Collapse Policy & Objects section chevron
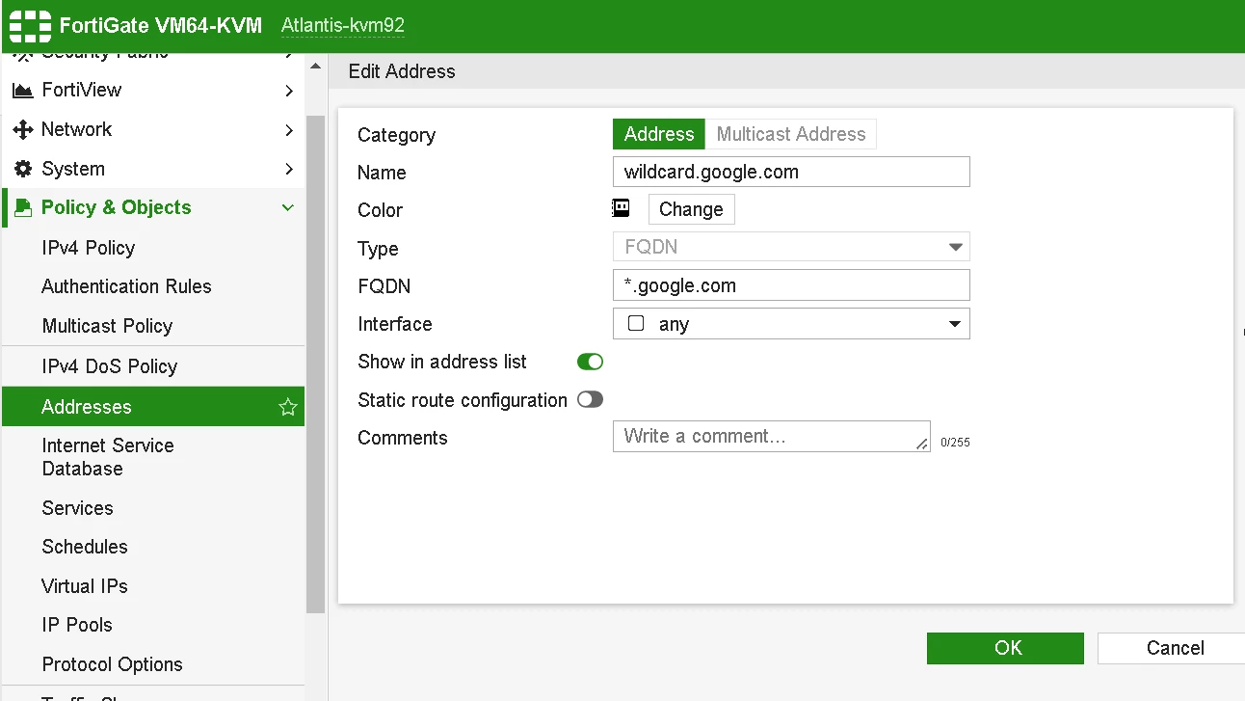Screen dimensions: 1245x701 287,207
